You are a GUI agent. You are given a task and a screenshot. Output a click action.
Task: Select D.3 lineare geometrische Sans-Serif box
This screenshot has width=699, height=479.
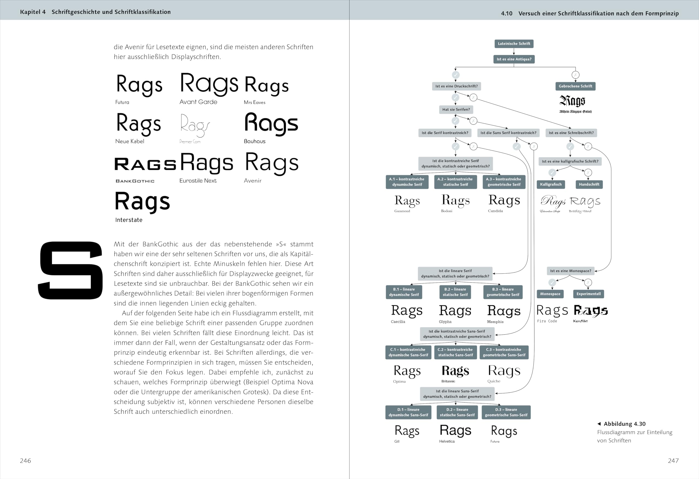(x=506, y=412)
